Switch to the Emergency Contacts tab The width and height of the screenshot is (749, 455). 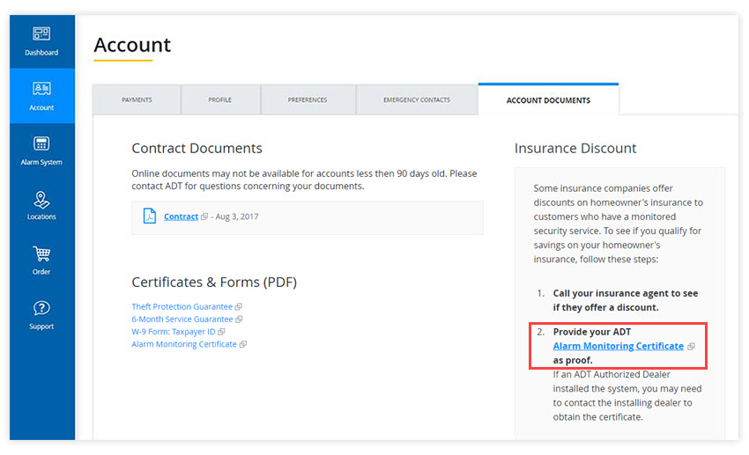click(x=417, y=99)
